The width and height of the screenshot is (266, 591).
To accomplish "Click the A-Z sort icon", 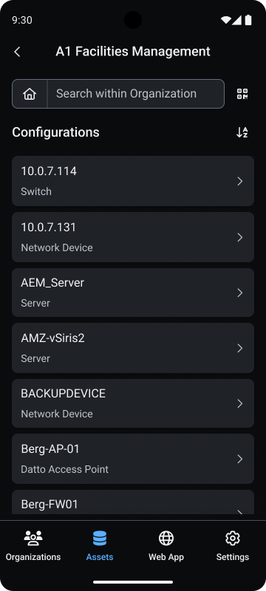I will click(x=242, y=132).
